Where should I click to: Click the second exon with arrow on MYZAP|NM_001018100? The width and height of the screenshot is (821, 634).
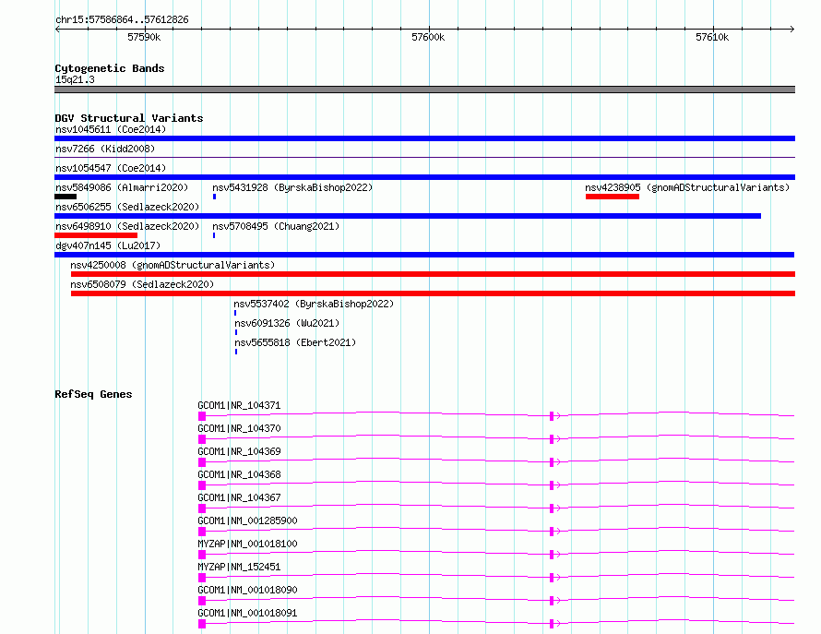click(554, 555)
